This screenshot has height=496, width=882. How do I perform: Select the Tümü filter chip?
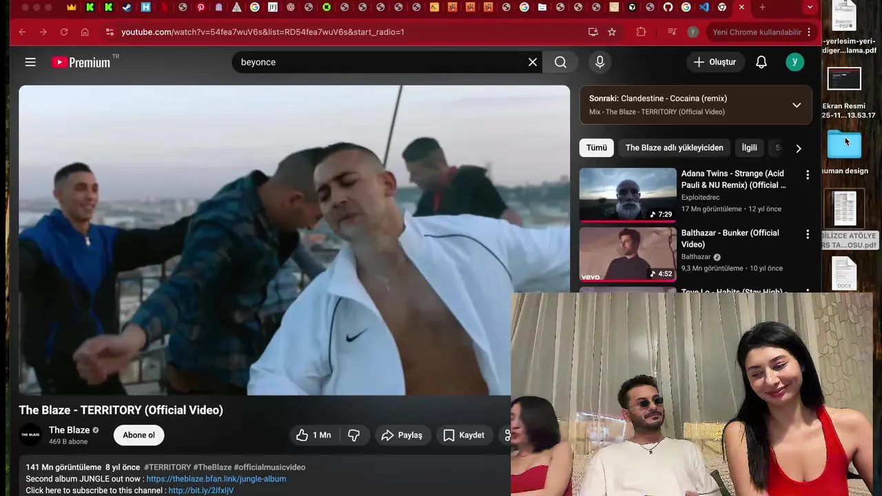[x=597, y=147]
